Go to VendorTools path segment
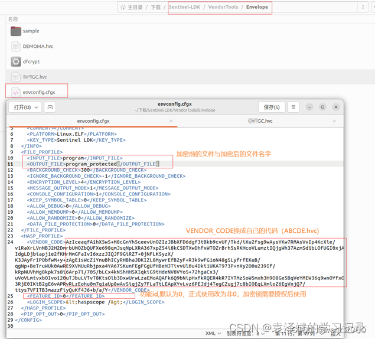Screen dimensions: 375x339 223,7
